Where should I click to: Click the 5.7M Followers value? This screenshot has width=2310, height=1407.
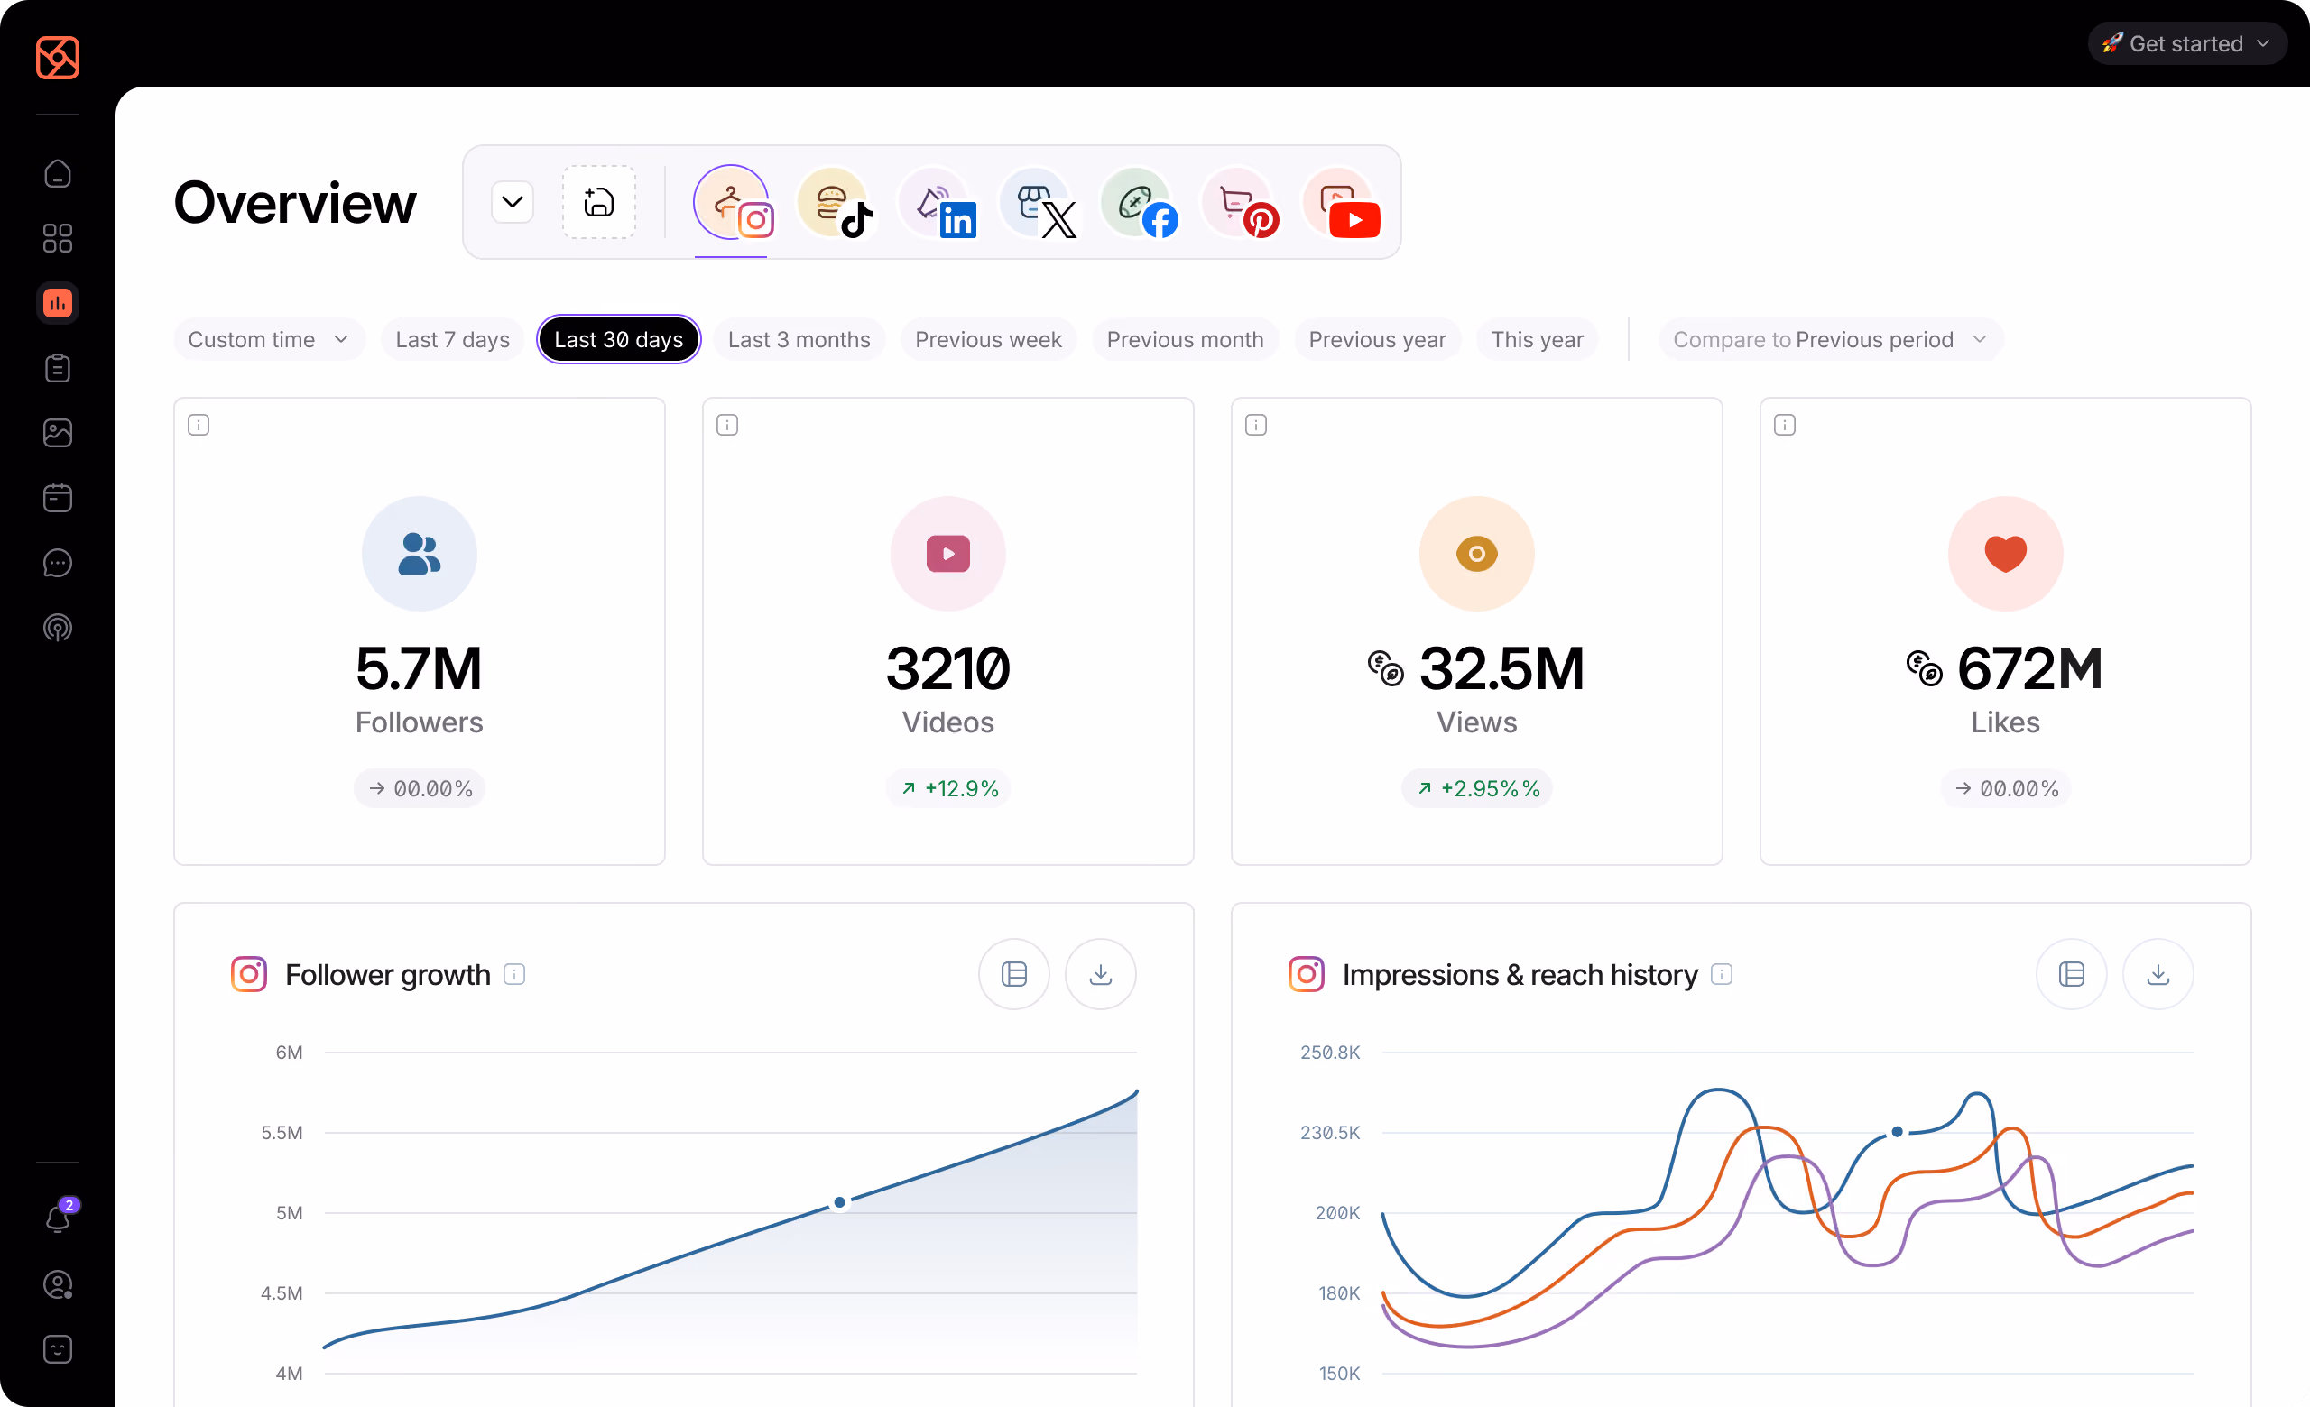pyautogui.click(x=419, y=669)
